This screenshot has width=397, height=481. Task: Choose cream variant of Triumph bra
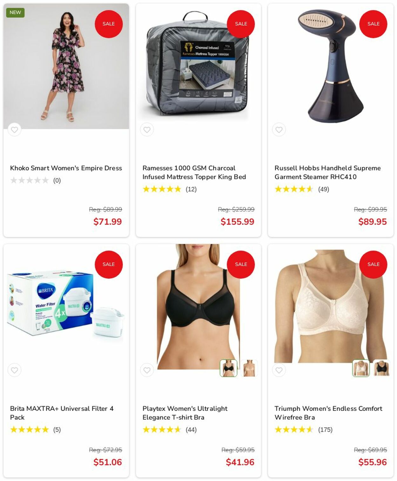(361, 368)
